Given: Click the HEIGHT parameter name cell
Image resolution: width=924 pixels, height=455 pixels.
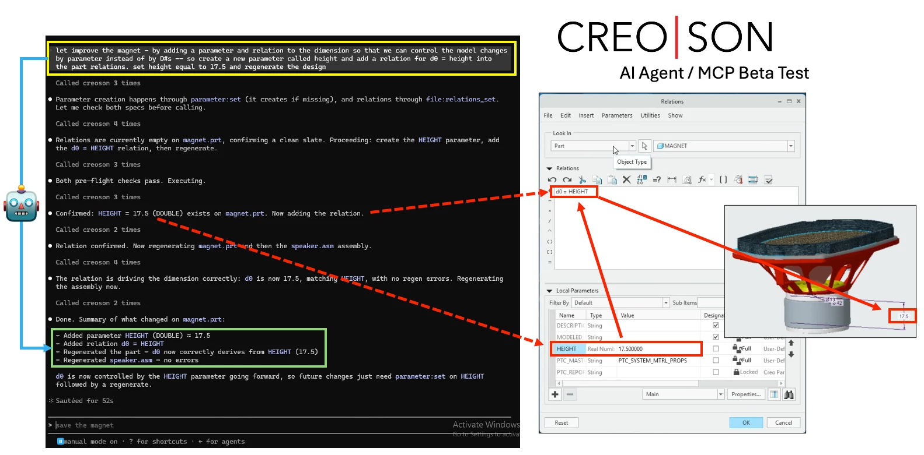Looking at the screenshot, I should click(x=569, y=349).
